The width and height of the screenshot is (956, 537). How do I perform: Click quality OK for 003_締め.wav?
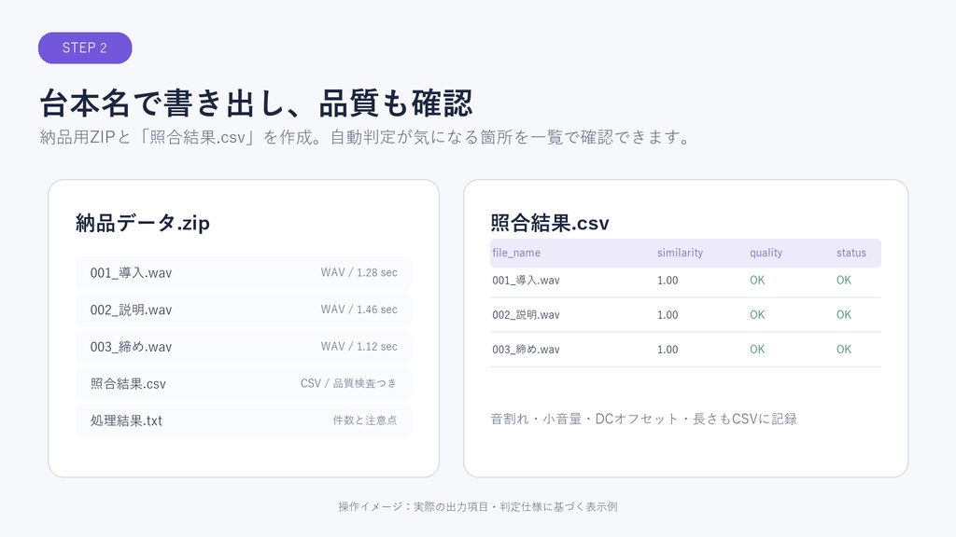[x=757, y=351]
